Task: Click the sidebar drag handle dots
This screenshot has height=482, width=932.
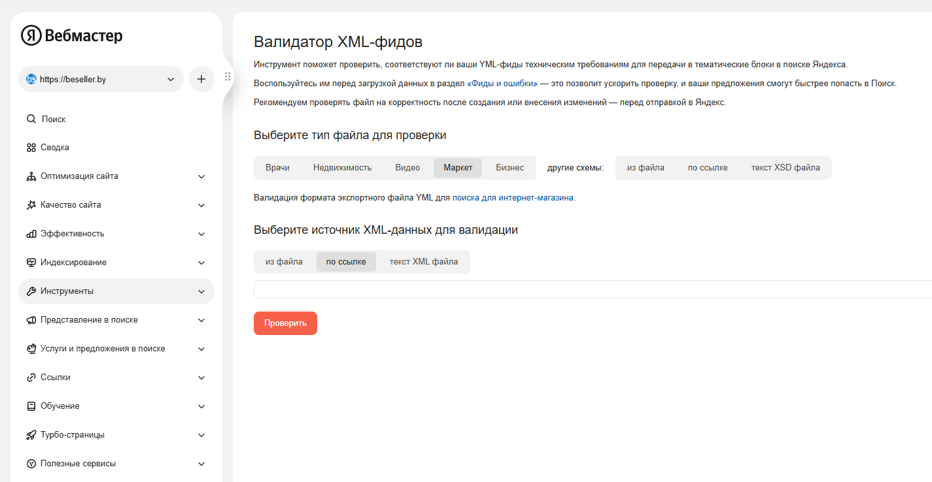Action: pyautogui.click(x=228, y=76)
